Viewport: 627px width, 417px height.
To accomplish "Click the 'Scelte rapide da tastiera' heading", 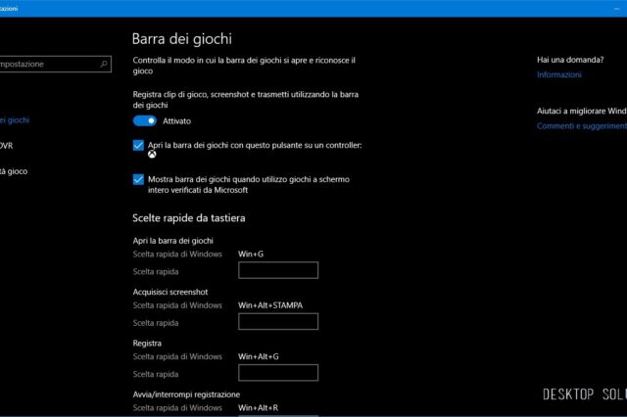I will [189, 218].
